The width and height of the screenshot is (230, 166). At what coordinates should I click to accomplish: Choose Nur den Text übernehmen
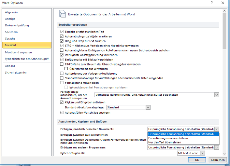click(183, 142)
